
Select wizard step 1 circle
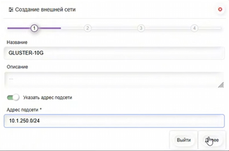34,28
